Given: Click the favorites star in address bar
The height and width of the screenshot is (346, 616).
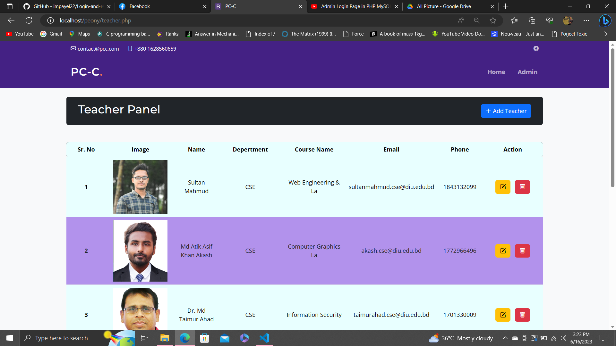Looking at the screenshot, I should 493,20.
